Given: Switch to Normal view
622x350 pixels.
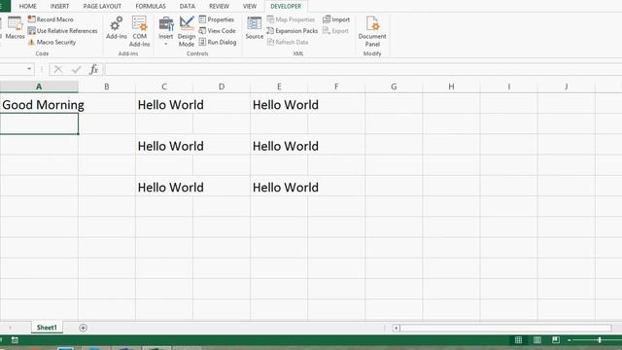Looking at the screenshot, I should pyautogui.click(x=518, y=339).
